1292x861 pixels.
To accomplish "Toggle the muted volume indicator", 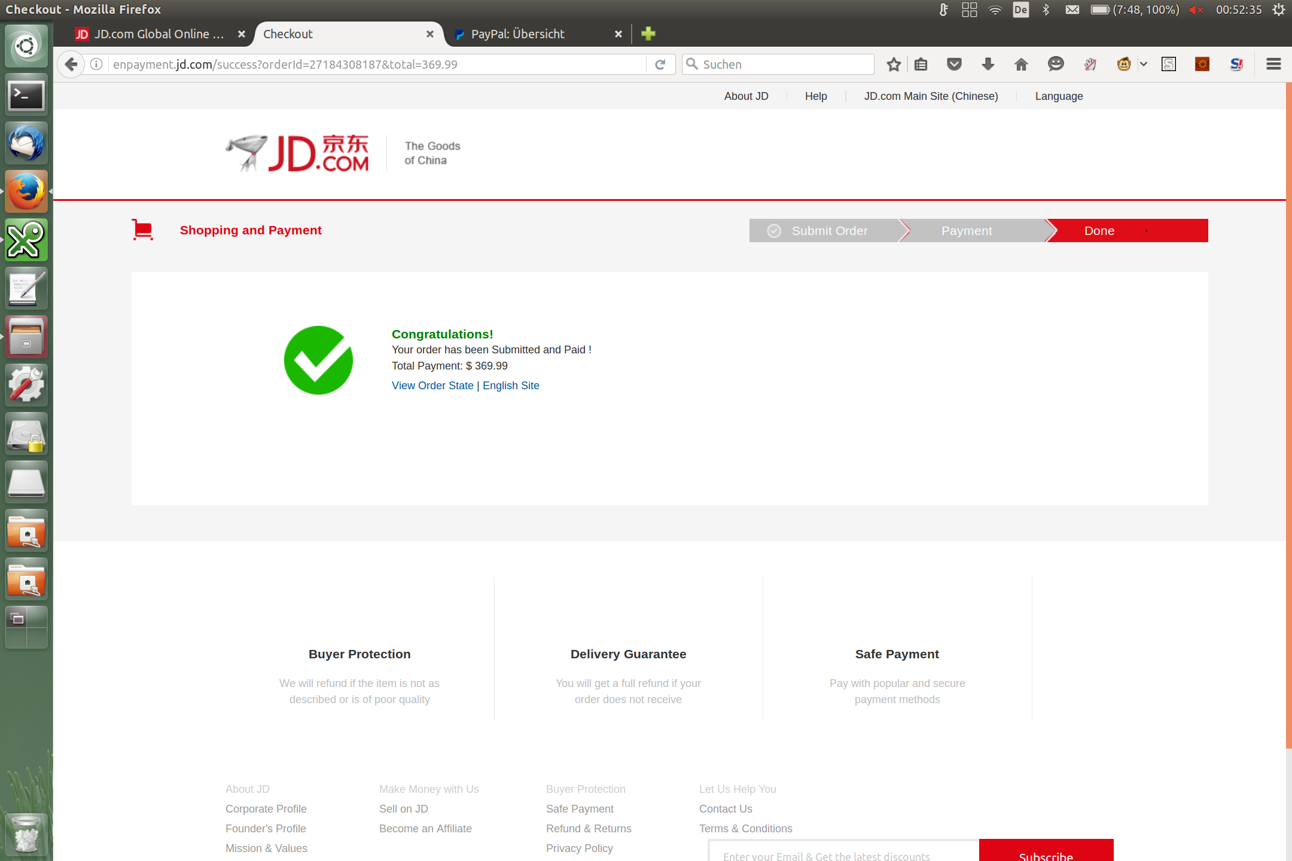I will tap(1196, 10).
